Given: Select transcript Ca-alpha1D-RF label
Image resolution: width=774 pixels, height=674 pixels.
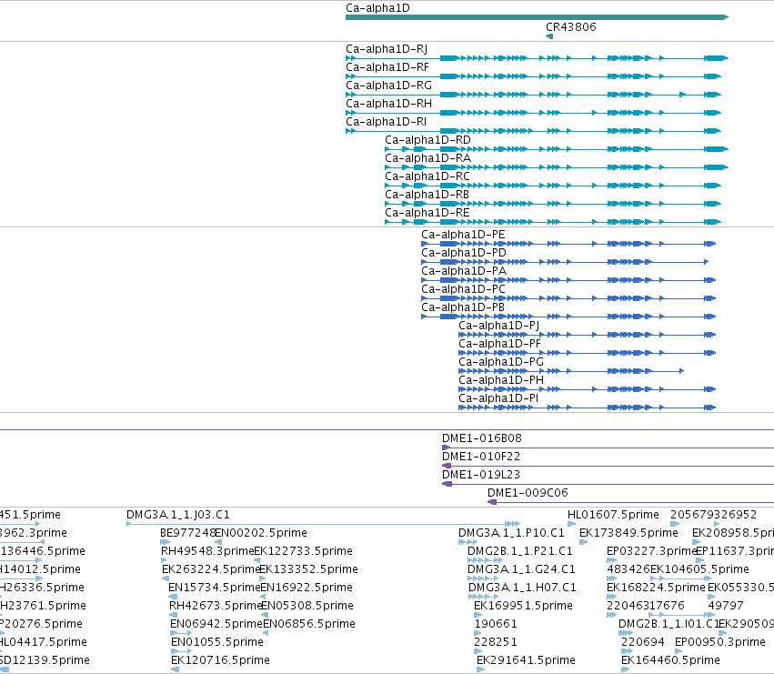Looking at the screenshot, I should pyautogui.click(x=387, y=67).
